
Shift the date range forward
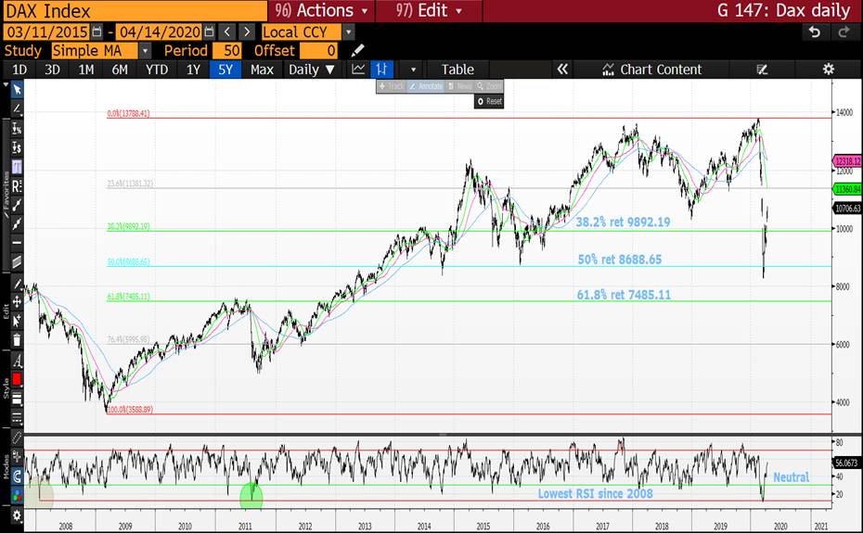(x=247, y=32)
